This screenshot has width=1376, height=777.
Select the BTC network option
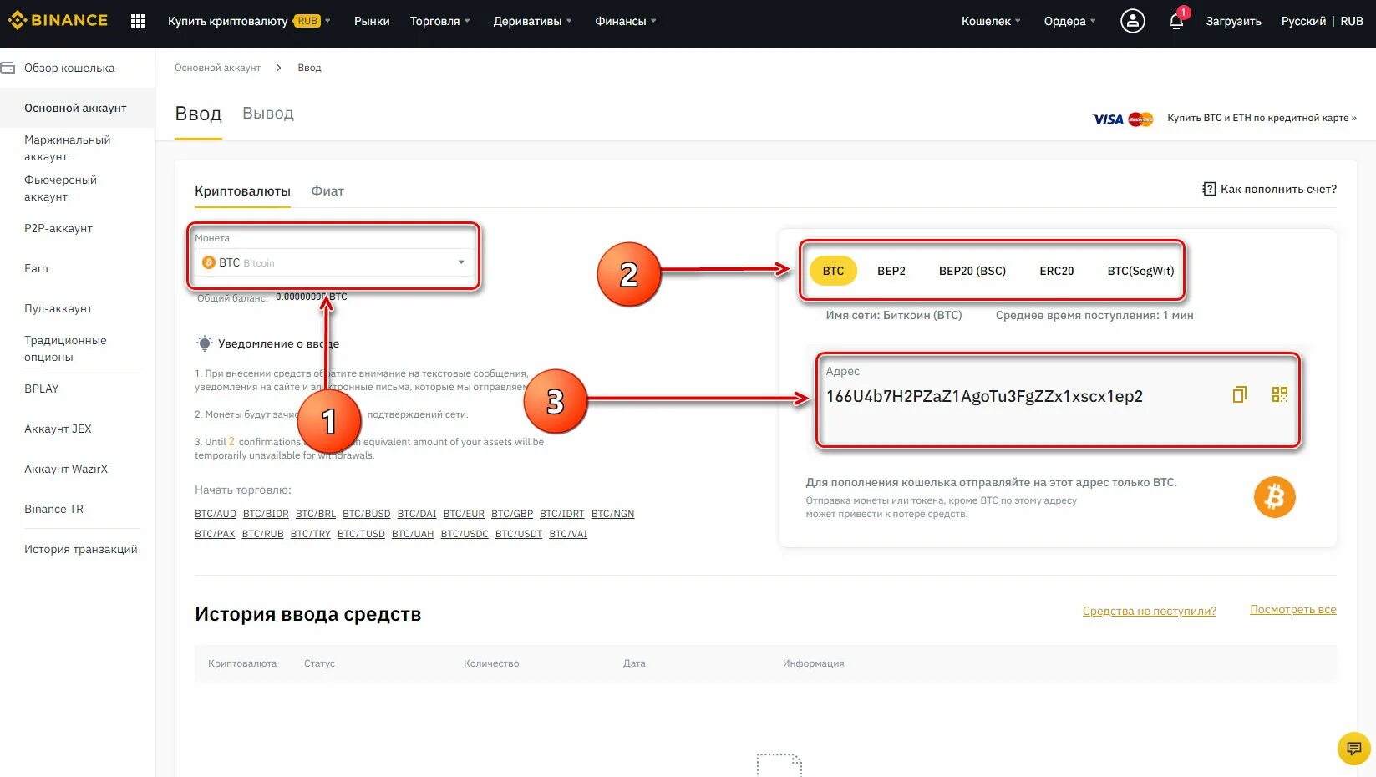coord(833,271)
